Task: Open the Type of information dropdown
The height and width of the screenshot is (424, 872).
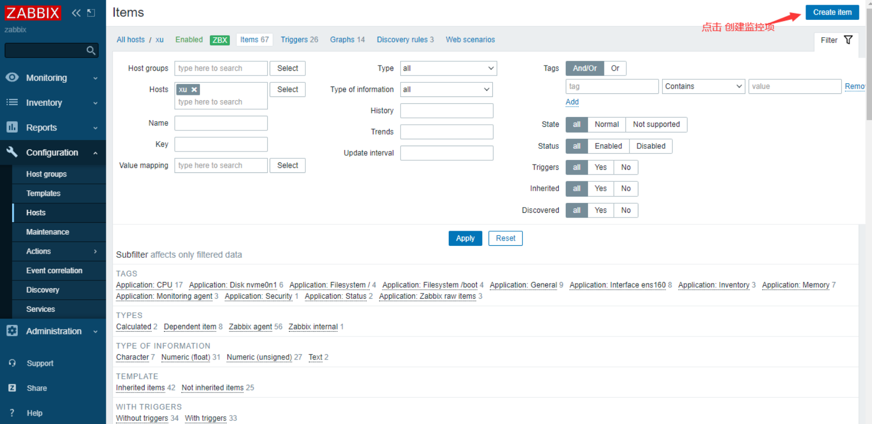Action: pyautogui.click(x=446, y=90)
